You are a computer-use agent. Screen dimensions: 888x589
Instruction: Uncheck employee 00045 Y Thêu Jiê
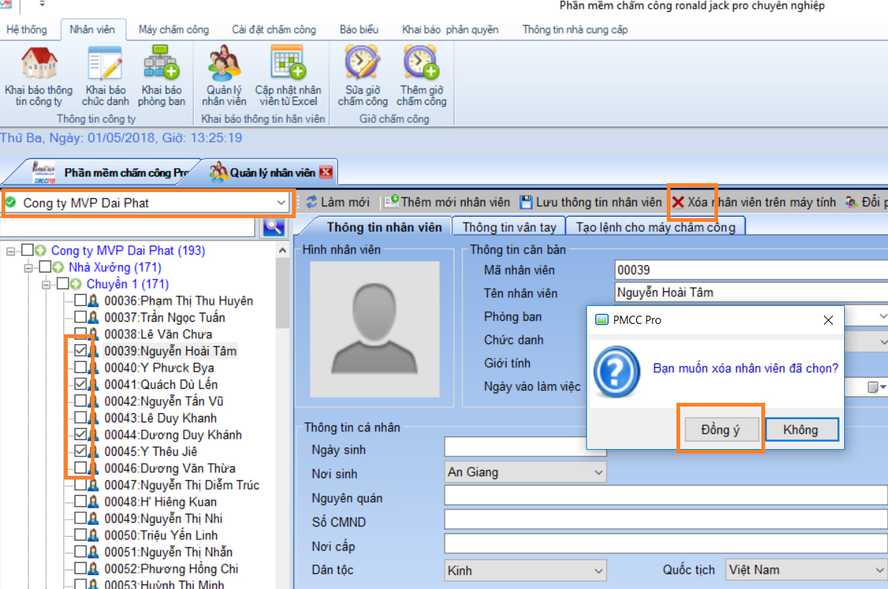coord(80,451)
